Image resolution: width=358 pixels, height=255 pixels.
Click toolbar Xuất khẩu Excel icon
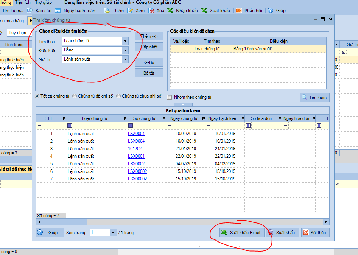pyautogui.click(x=204, y=11)
